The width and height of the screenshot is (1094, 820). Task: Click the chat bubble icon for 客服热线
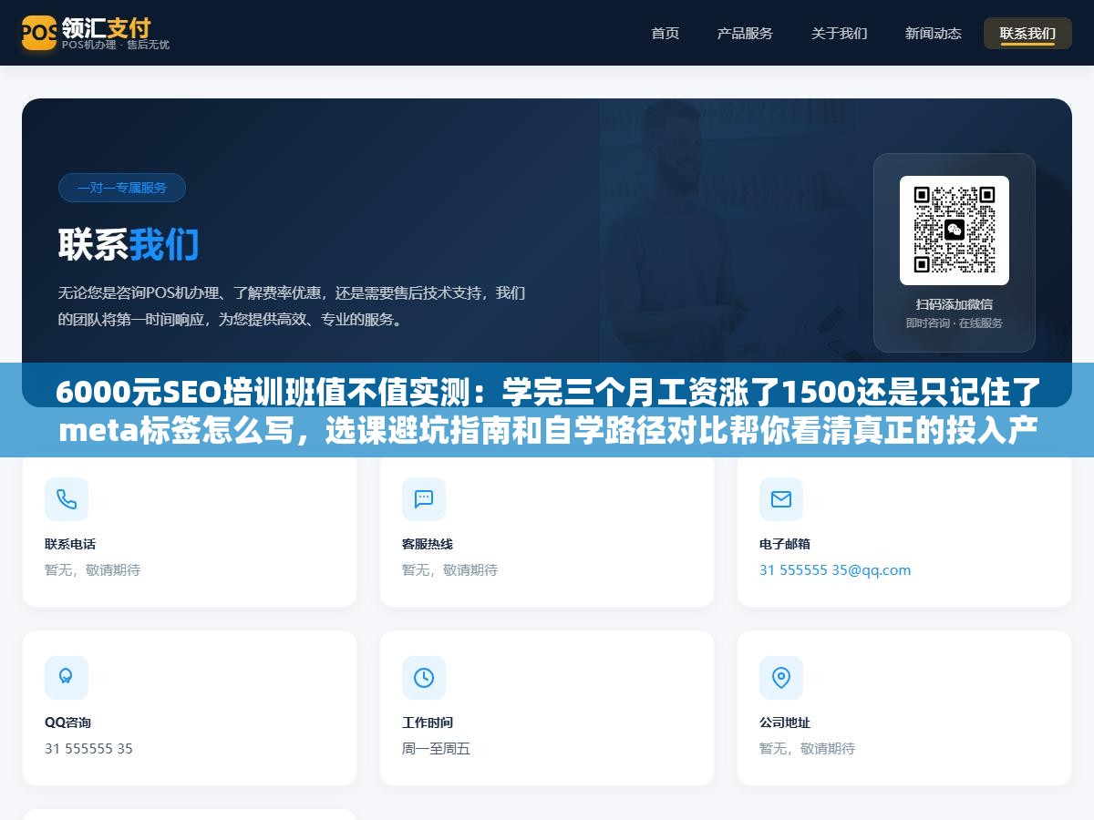point(424,499)
